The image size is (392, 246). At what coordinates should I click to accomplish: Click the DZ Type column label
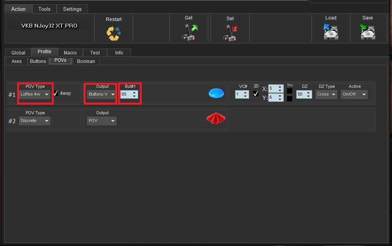pos(327,86)
